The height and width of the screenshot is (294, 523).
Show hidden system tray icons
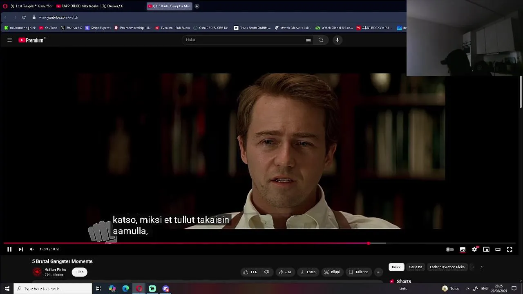(x=467, y=289)
